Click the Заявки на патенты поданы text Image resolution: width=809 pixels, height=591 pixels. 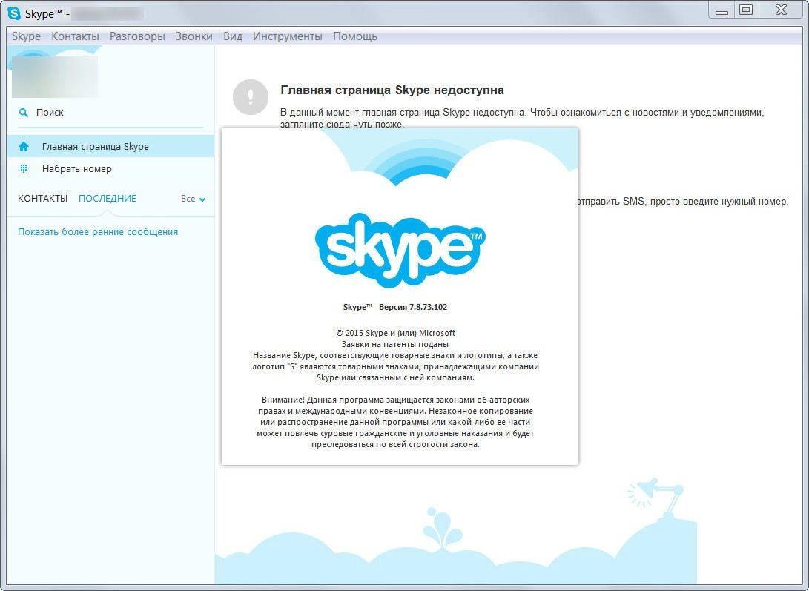click(395, 344)
